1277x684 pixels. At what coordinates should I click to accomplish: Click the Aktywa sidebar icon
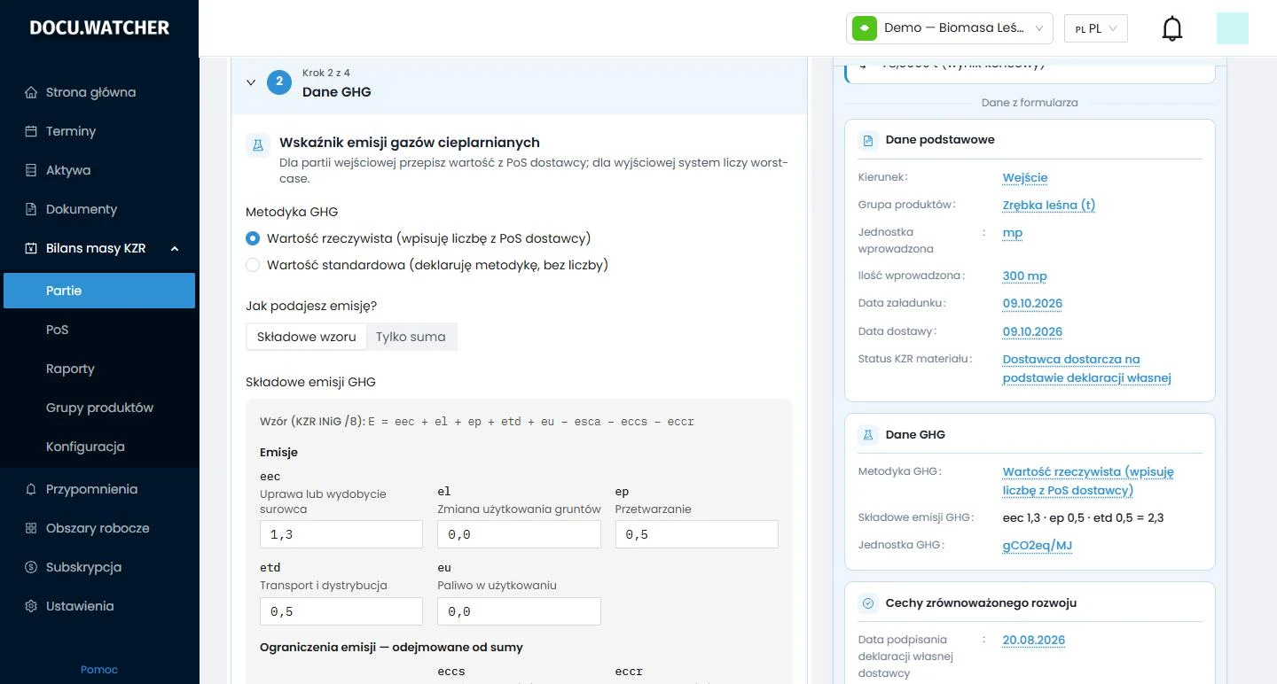click(31, 170)
